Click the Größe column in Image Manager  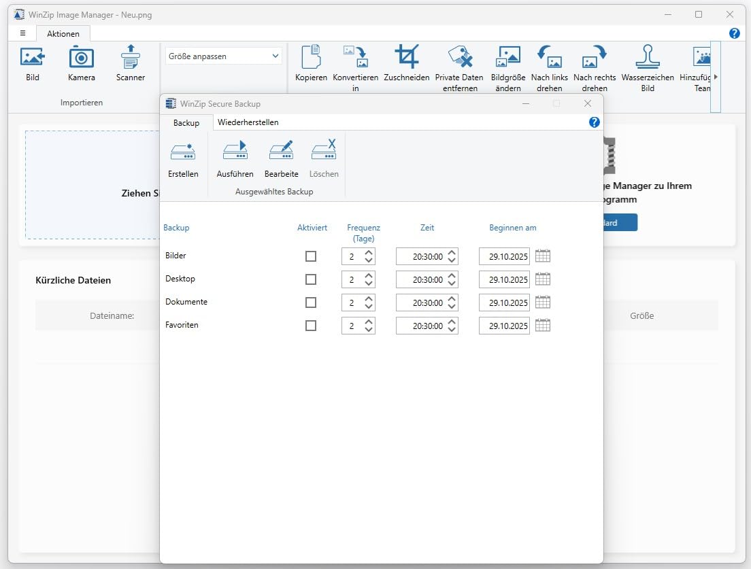pyautogui.click(x=641, y=316)
